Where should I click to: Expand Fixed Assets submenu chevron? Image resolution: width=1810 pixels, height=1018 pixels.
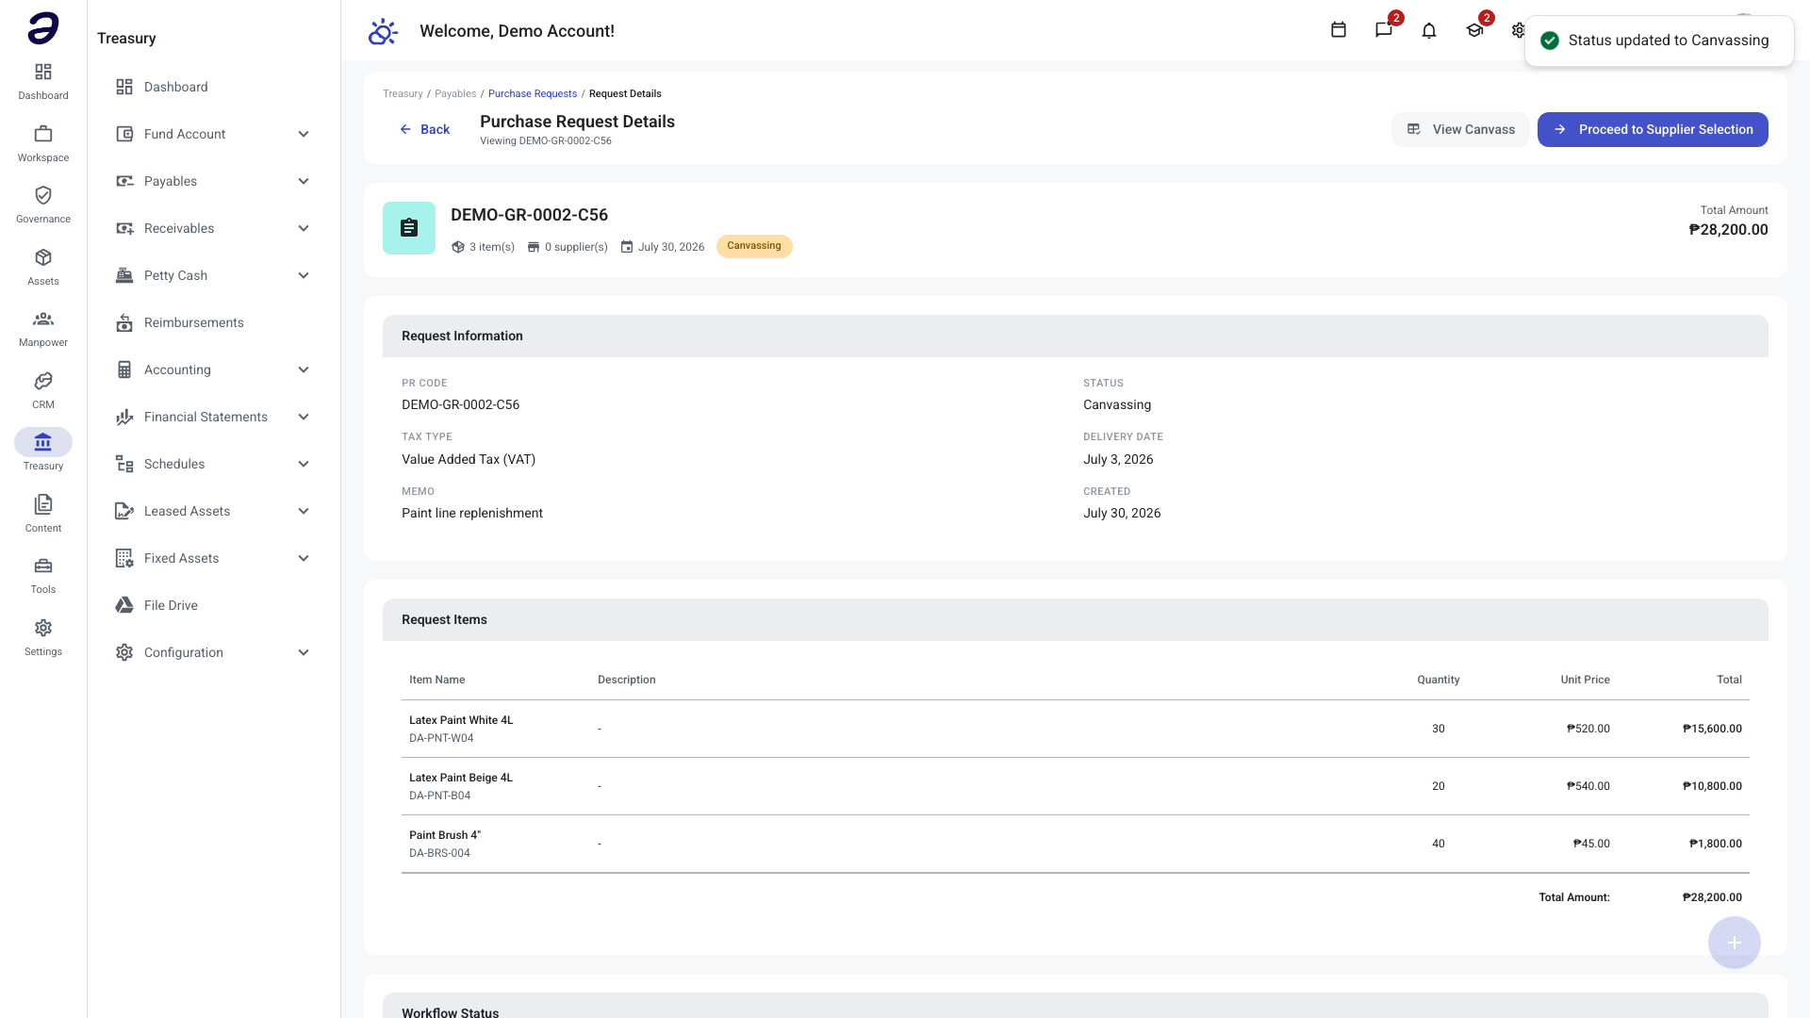(304, 558)
